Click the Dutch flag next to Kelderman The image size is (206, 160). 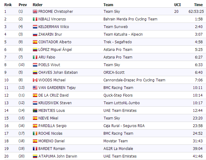click(35, 27)
